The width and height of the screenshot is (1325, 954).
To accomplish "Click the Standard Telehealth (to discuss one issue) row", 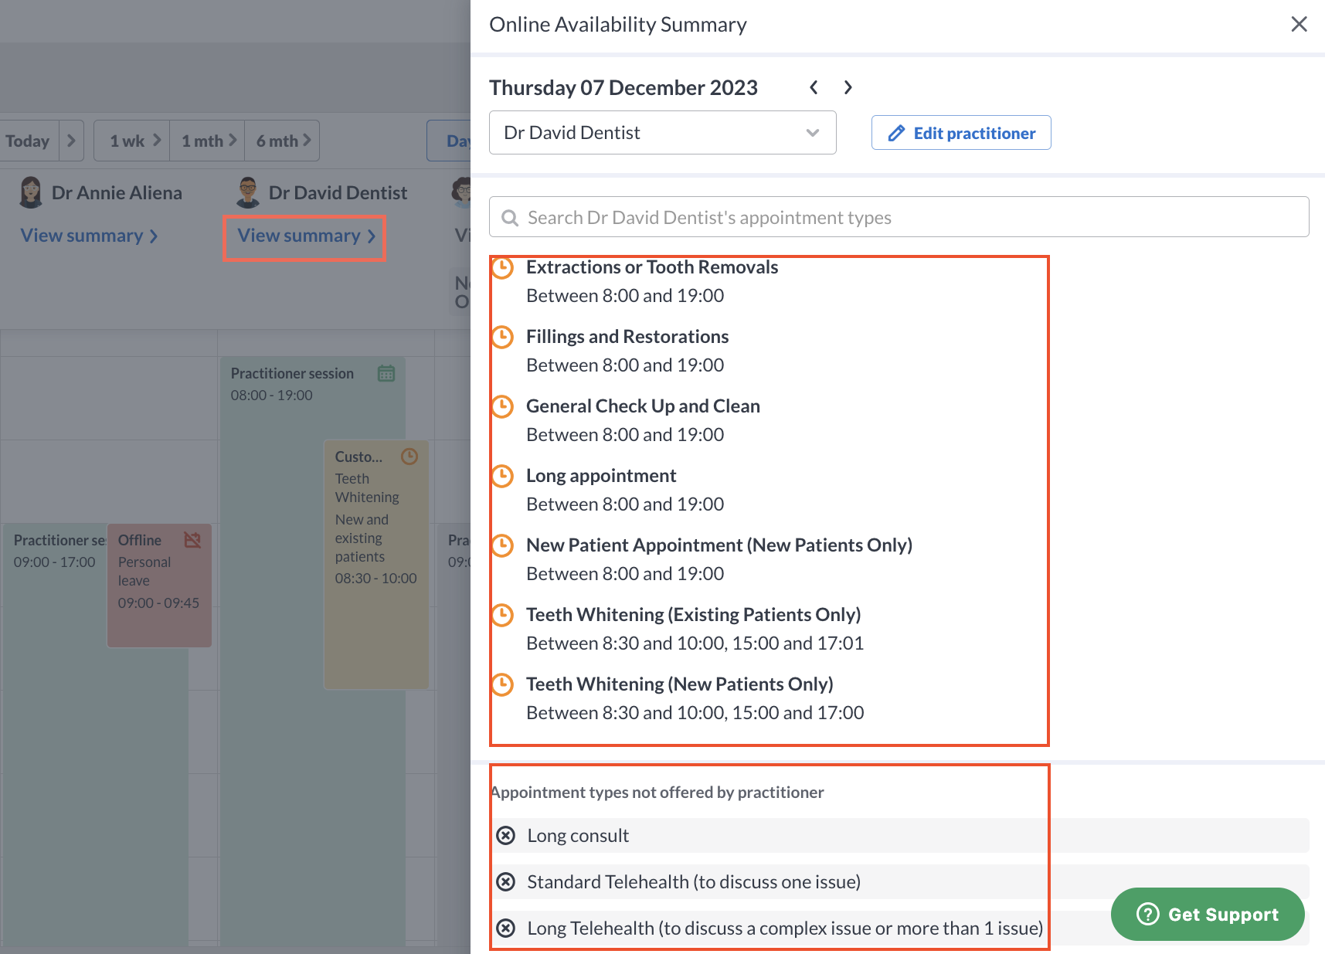I will 900,881.
